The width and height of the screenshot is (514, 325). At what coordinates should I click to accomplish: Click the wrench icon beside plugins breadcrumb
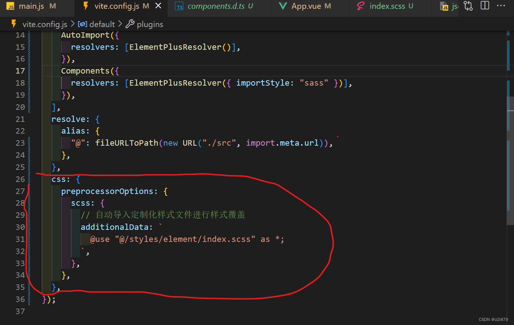(x=130, y=24)
